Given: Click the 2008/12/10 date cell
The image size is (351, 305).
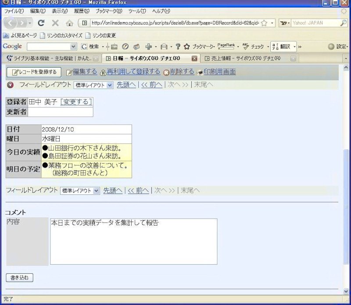Looking at the screenshot, I should 86,129.
